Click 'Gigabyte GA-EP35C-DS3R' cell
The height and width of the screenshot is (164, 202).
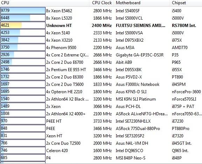coord(140,55)
